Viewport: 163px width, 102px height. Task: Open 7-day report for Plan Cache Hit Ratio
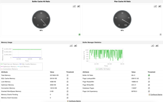click(155, 6)
